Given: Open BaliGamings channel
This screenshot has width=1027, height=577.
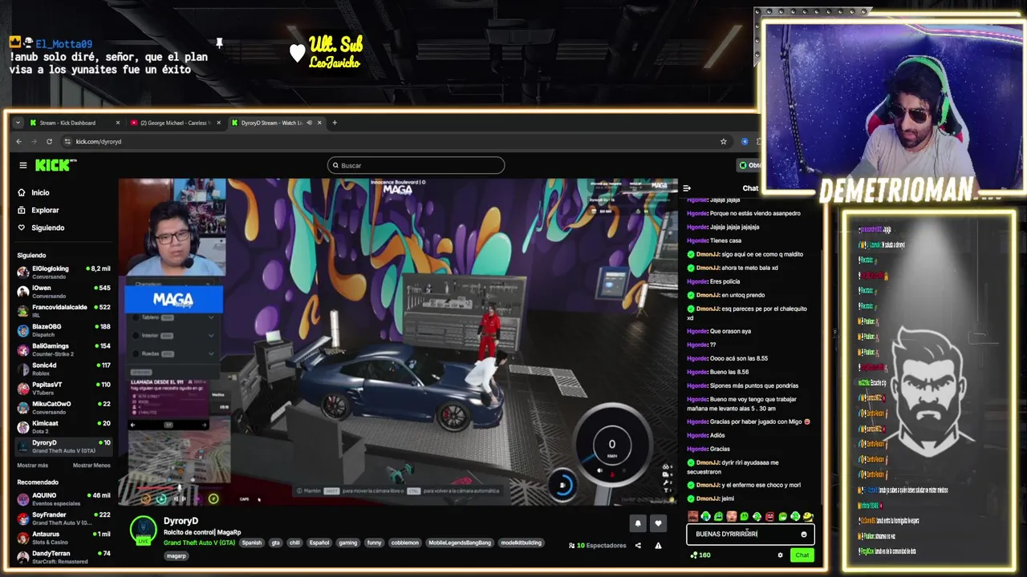Looking at the screenshot, I should pos(64,349).
